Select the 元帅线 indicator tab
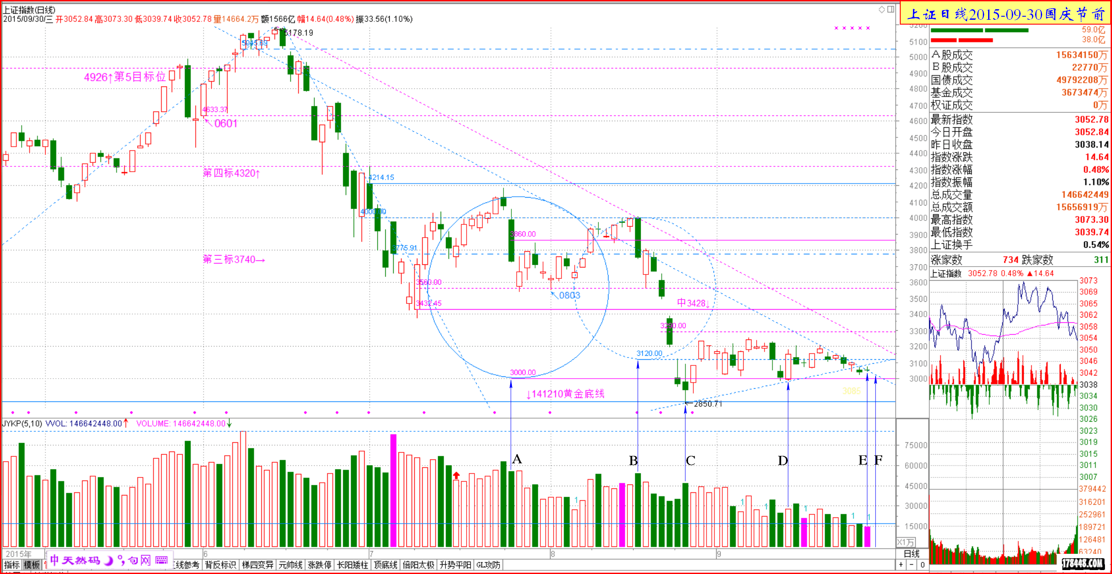 [290, 565]
